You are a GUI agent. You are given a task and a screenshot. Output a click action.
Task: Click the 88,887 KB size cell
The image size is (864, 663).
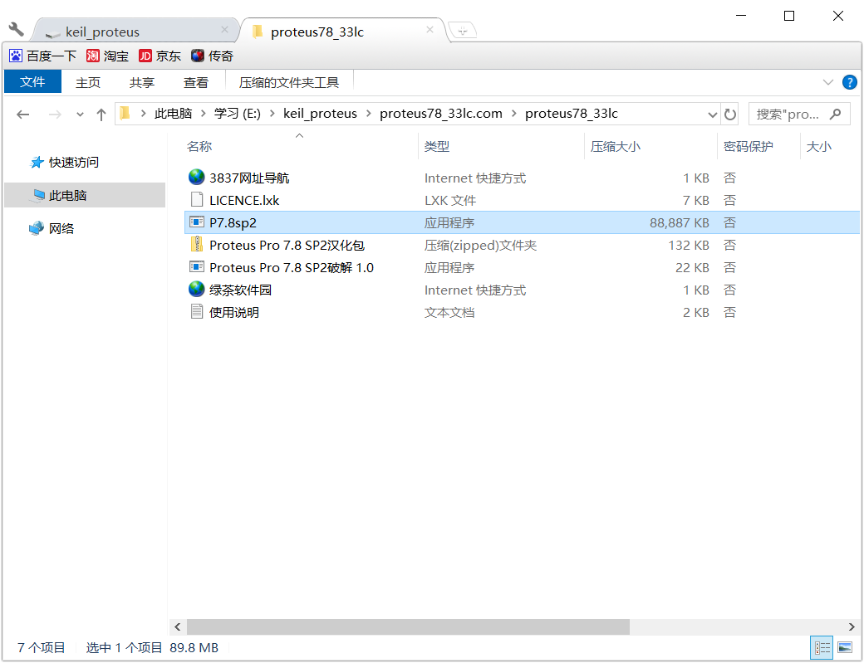(679, 223)
